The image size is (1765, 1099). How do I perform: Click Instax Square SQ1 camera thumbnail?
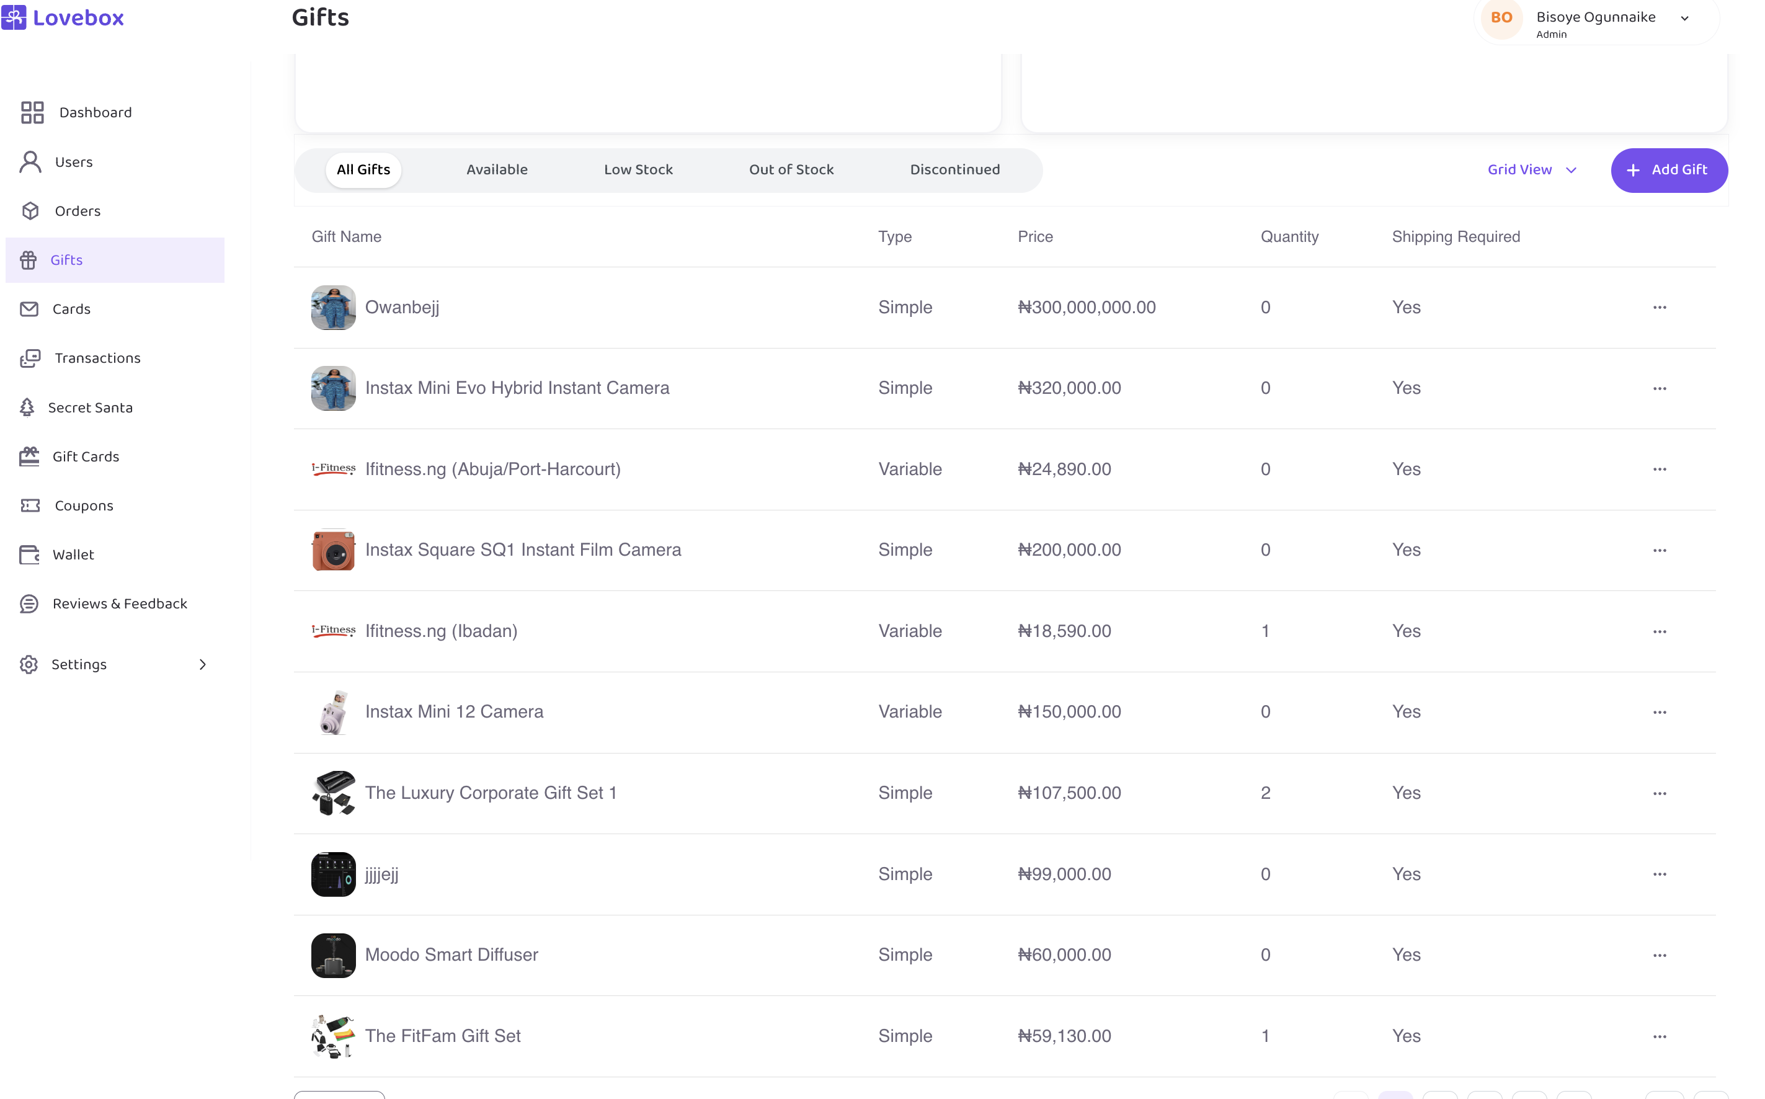(334, 550)
